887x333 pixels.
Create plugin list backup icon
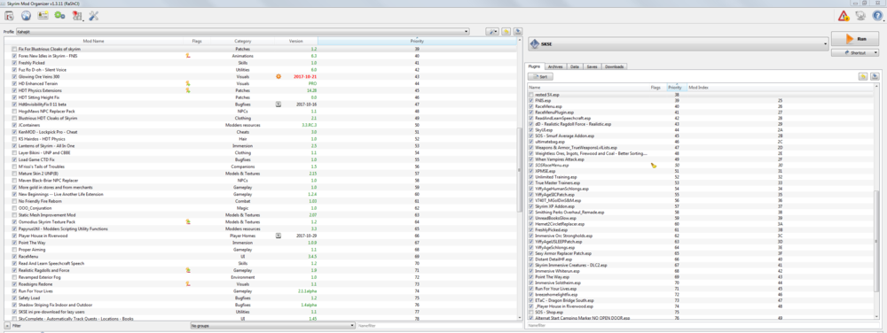tap(875, 76)
